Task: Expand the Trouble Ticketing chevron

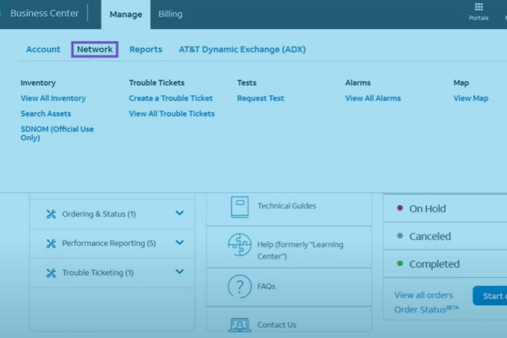Action: click(x=179, y=271)
